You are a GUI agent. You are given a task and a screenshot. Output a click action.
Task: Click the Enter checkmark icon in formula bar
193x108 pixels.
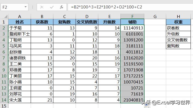[52, 7]
